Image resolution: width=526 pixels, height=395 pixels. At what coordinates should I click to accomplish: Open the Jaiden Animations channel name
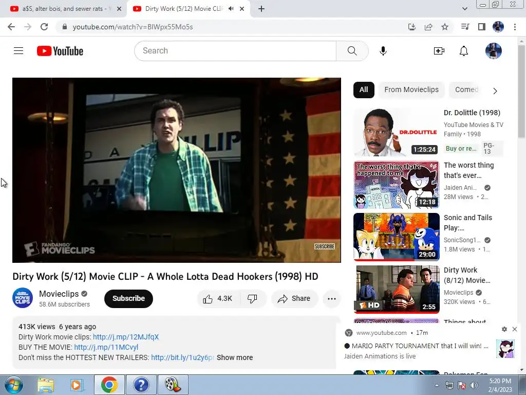coord(460,188)
